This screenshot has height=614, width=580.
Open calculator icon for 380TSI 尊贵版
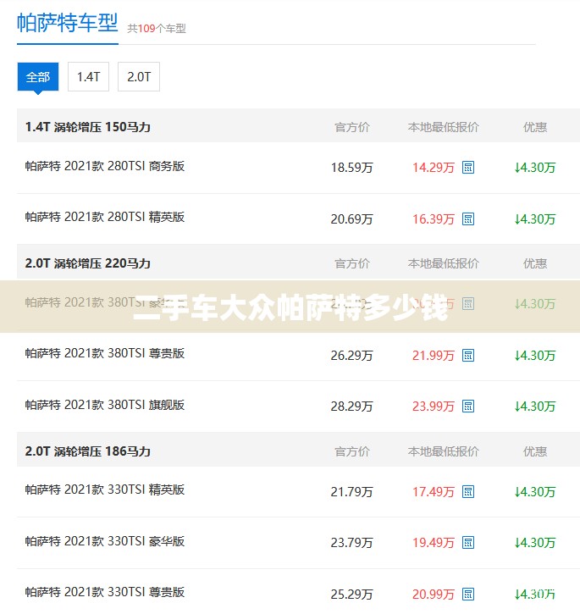[x=468, y=355]
